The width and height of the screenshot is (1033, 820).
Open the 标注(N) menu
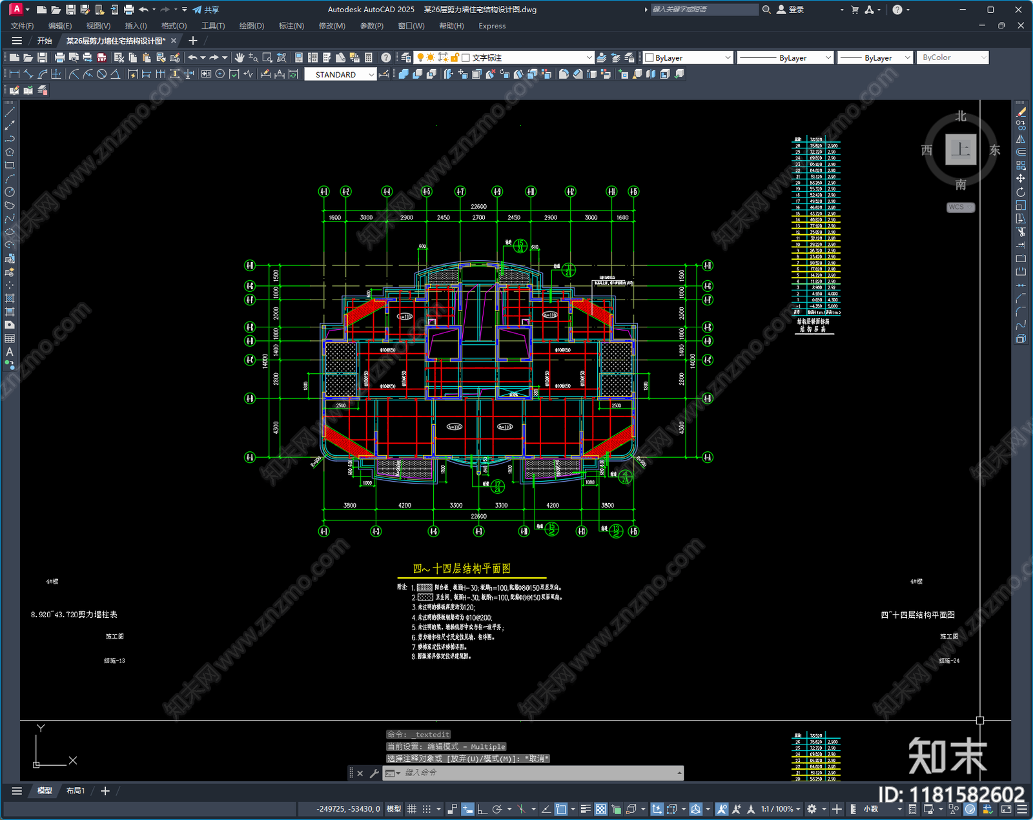291,26
